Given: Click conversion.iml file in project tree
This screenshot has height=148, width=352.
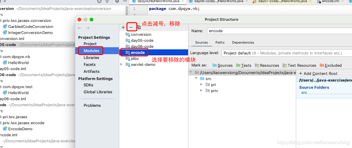Looking at the screenshot, I should [x=12, y=39].
